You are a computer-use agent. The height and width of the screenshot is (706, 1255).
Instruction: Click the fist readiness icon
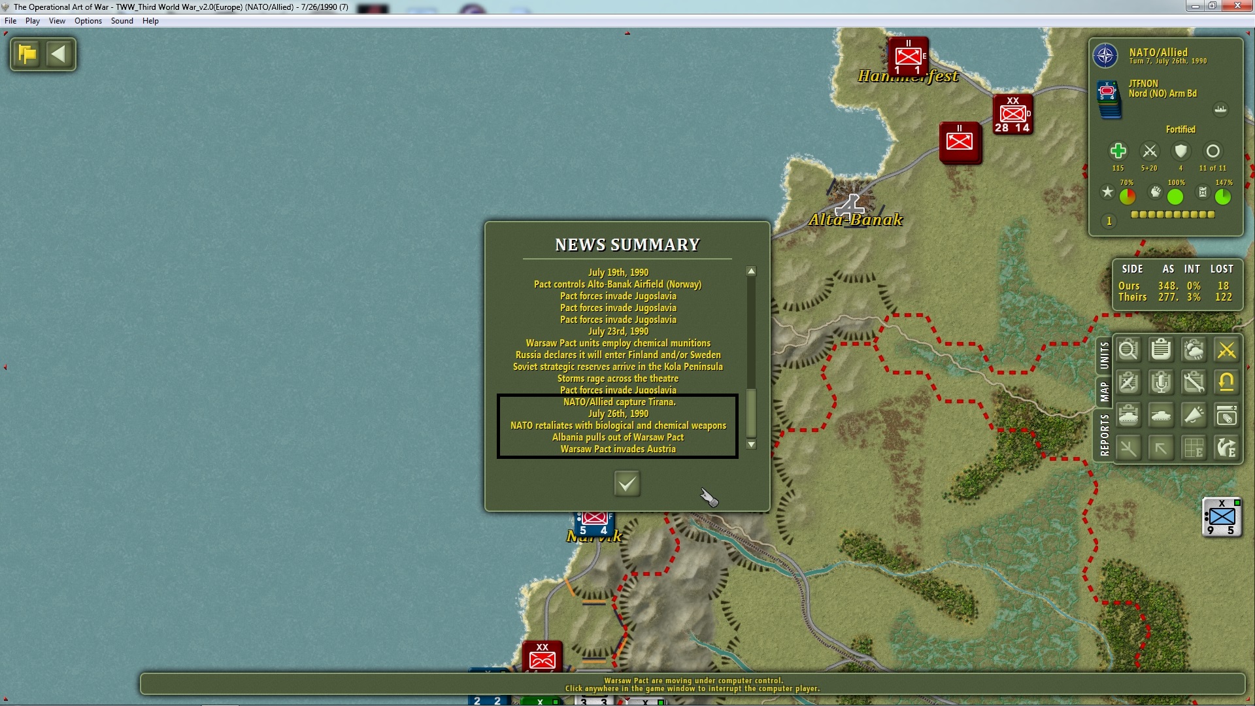click(1156, 192)
